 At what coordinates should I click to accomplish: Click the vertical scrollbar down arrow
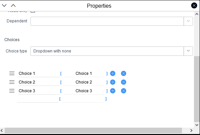pos(197,125)
